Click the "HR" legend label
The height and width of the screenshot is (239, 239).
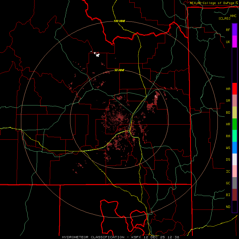pyautogui.click(x=228, y=124)
